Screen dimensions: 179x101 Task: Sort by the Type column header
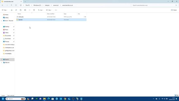tap(70, 14)
